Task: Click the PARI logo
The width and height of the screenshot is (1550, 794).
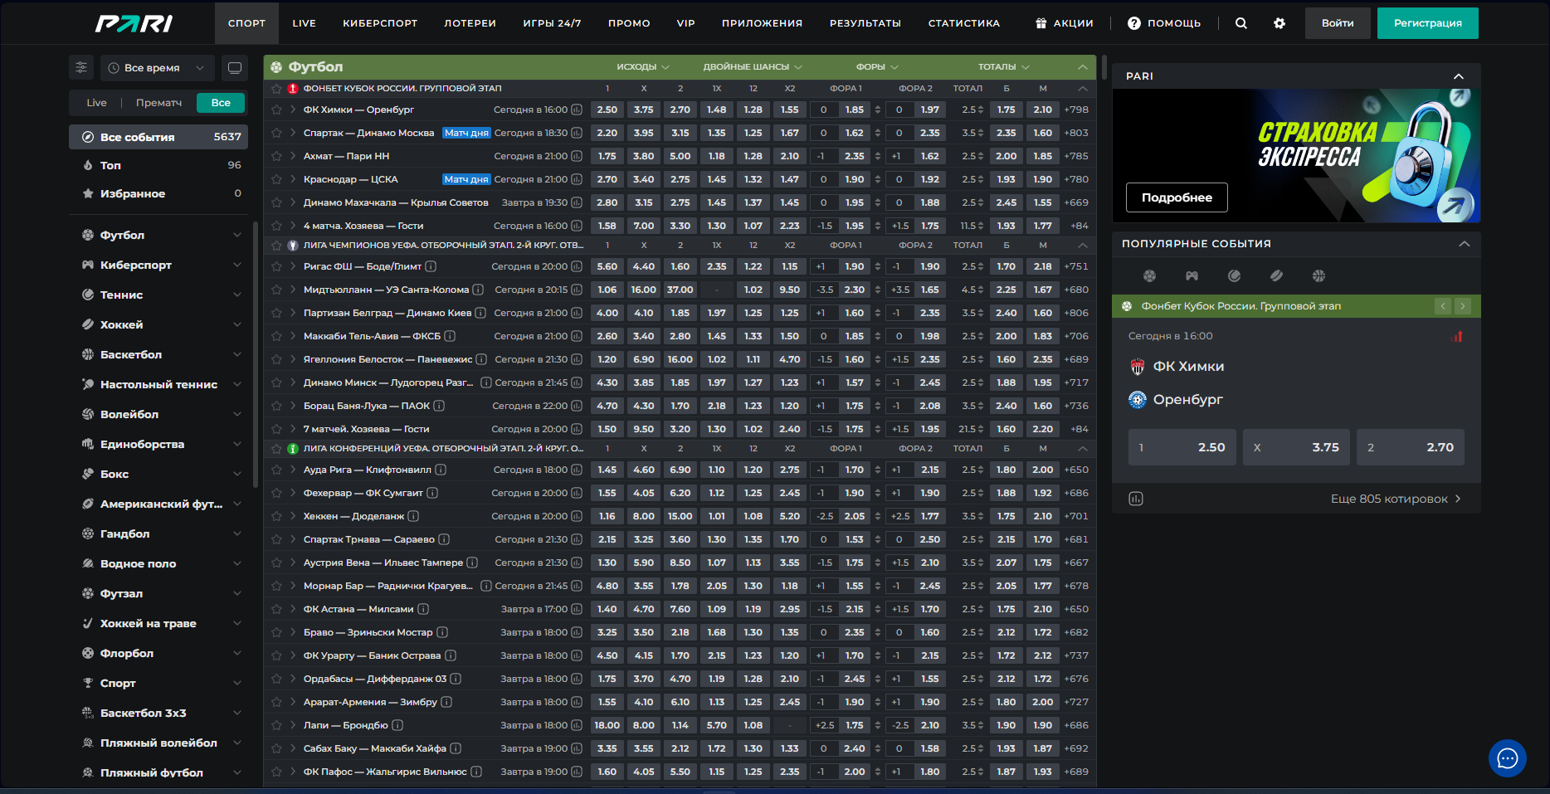Action: [x=134, y=23]
